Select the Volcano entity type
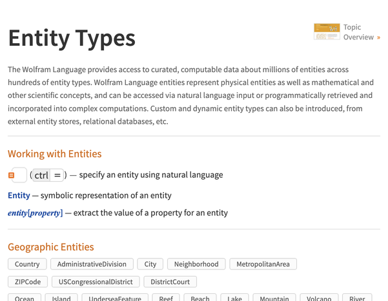This screenshot has height=301, width=388. coord(319,298)
